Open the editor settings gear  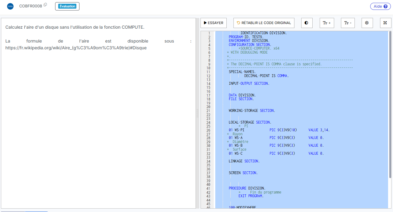(367, 23)
